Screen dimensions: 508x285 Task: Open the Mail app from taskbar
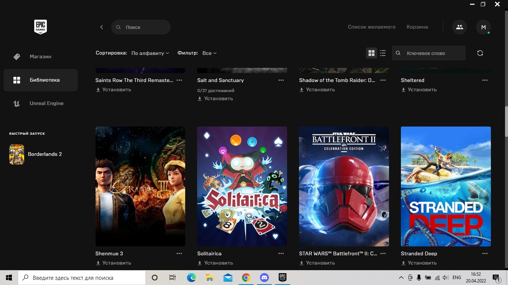coord(228,278)
